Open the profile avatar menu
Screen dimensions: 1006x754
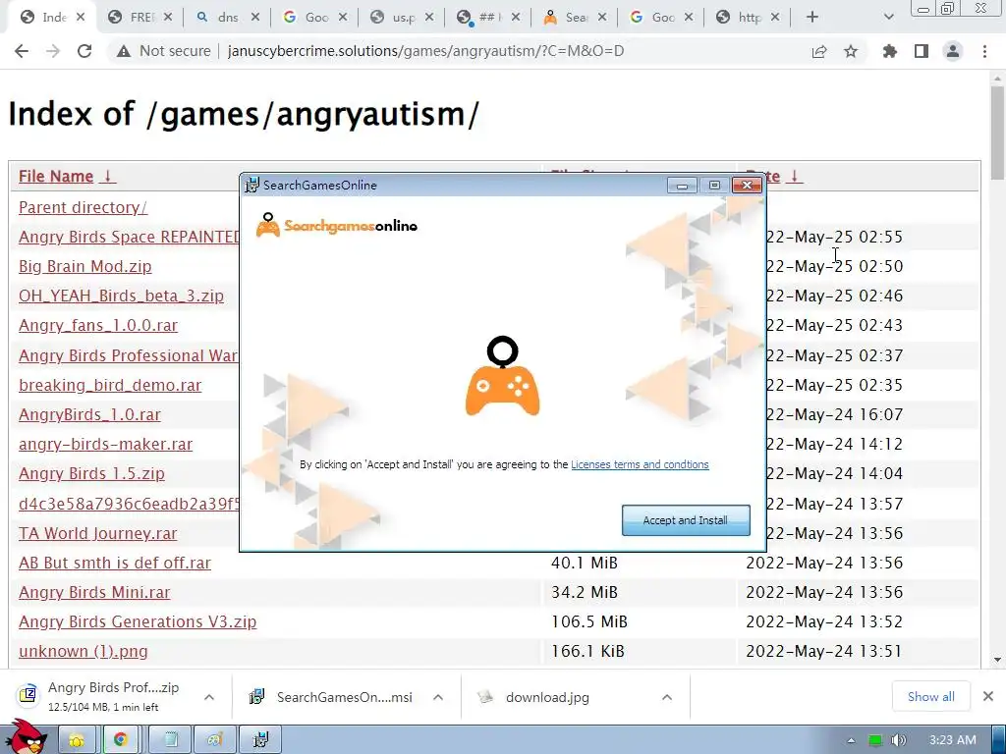pos(953,51)
